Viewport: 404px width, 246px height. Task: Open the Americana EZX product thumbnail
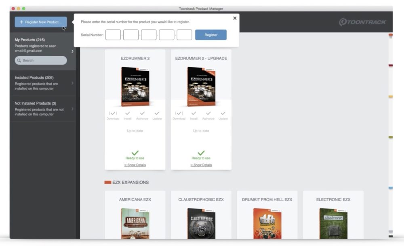(135, 223)
